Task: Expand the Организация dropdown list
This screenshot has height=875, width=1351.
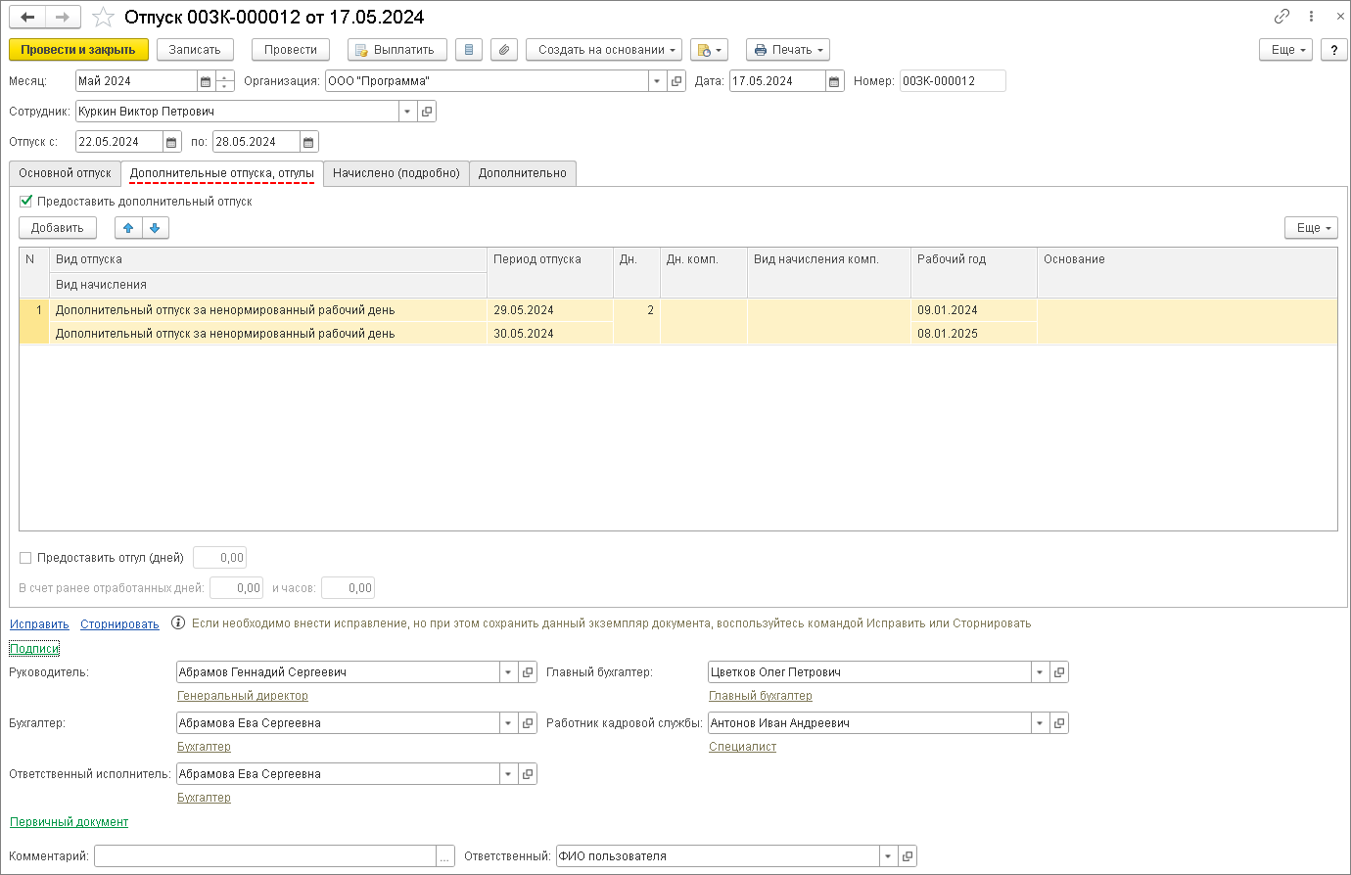Action: tap(657, 81)
